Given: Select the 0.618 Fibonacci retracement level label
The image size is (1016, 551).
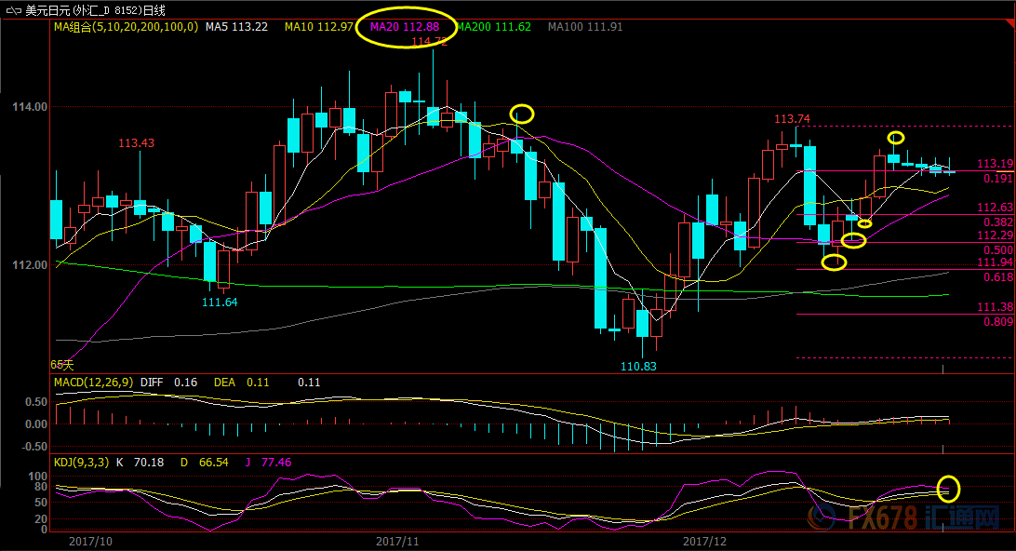Looking at the screenshot, I should pos(998,277).
